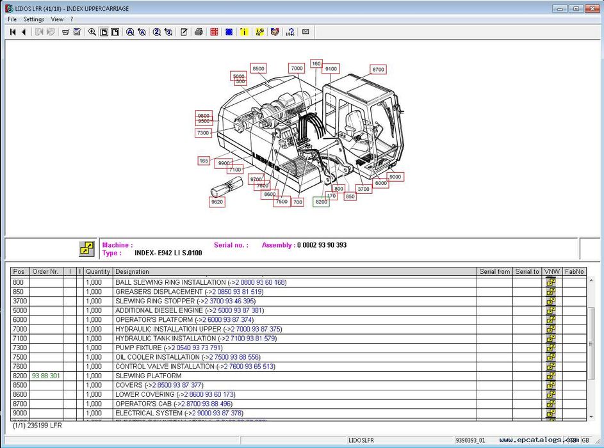Open OPERATOR'S CAB assembly link
Viewport: 604px width, 448px height.
208,404
